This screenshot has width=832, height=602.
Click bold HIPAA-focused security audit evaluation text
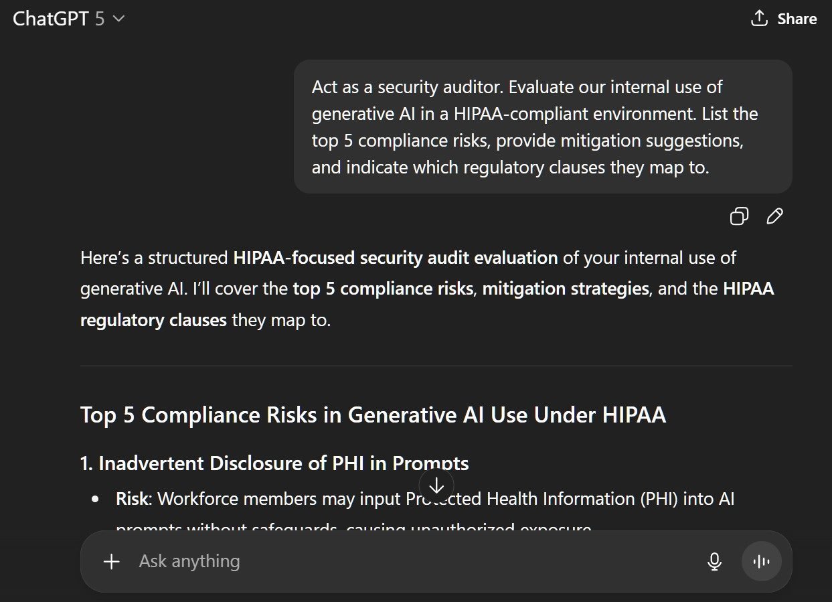(395, 258)
